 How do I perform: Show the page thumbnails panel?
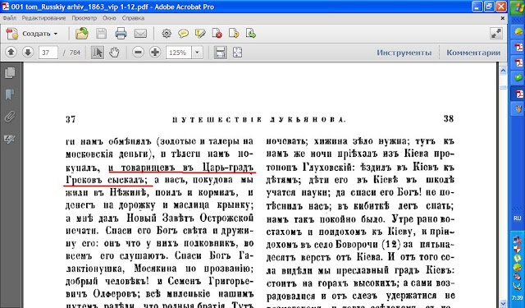point(10,73)
